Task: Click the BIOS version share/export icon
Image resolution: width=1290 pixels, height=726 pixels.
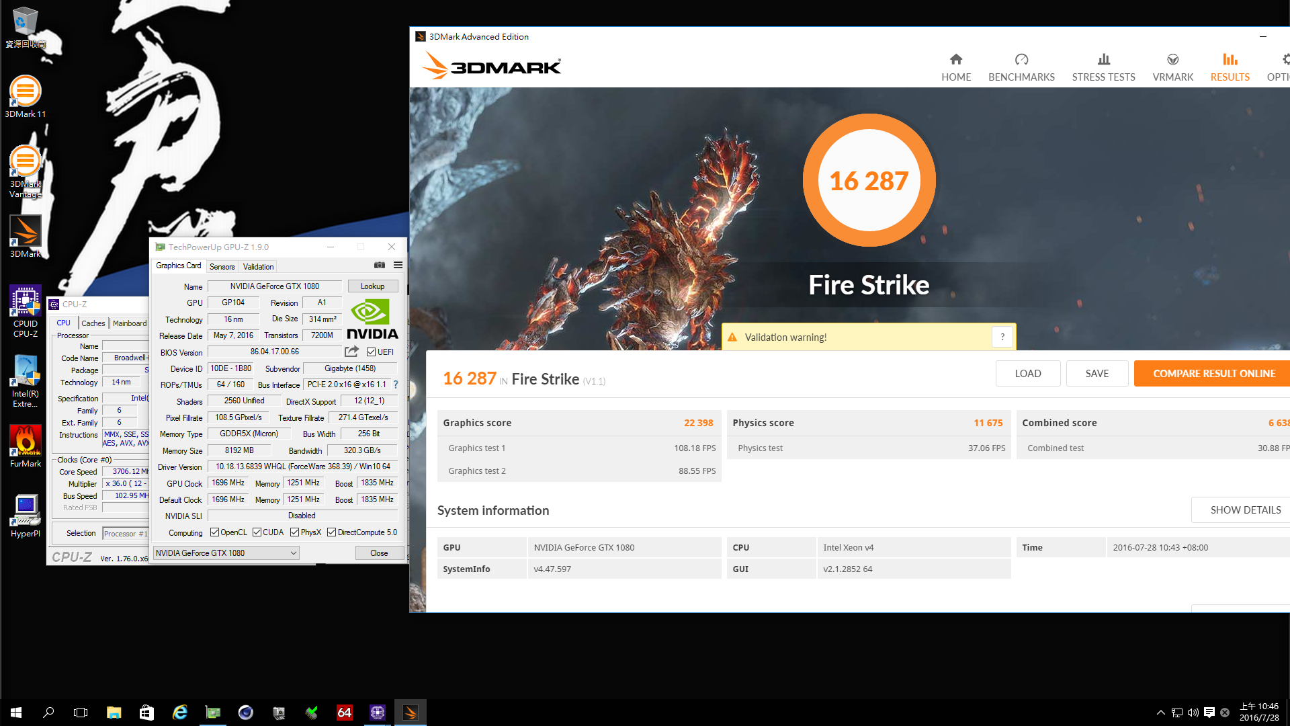Action: [351, 352]
